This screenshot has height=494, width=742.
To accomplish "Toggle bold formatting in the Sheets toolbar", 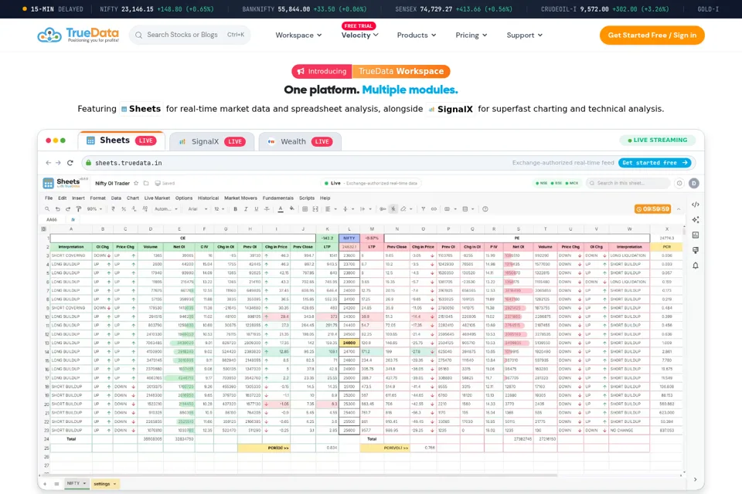I will coord(235,209).
